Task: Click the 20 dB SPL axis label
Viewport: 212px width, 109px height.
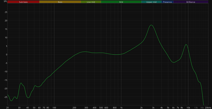Action: tap(6, 21)
